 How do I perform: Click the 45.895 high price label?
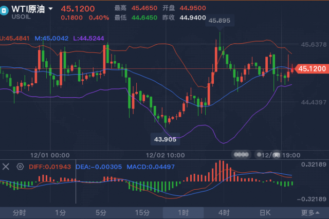pyautogui.click(x=220, y=21)
